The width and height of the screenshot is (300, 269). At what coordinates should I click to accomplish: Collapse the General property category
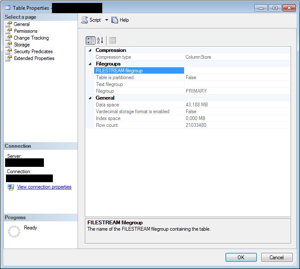(90, 98)
